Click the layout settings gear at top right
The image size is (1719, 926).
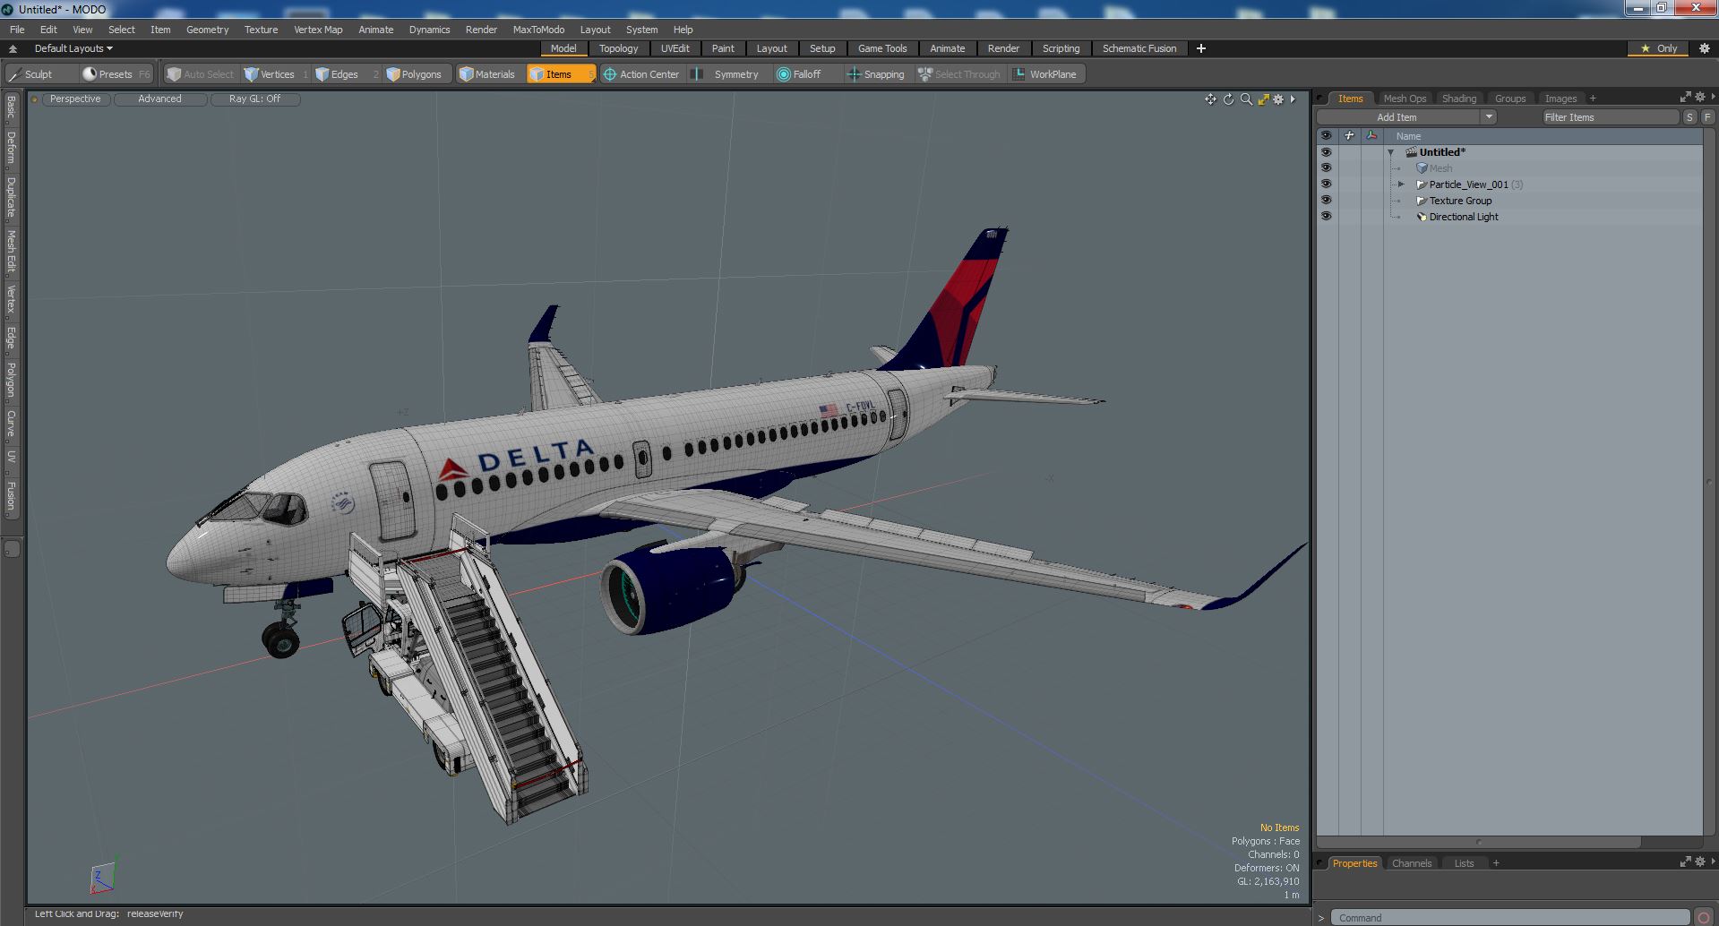tap(1705, 48)
